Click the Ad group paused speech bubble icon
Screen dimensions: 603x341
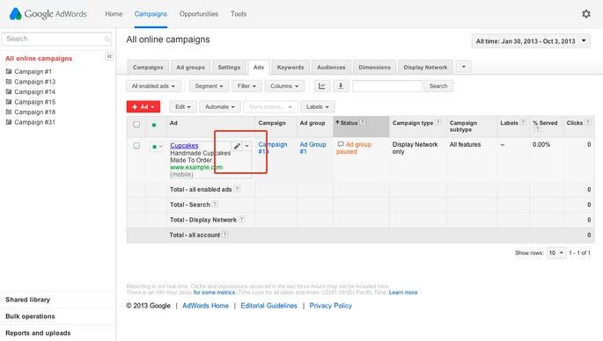[x=341, y=144]
